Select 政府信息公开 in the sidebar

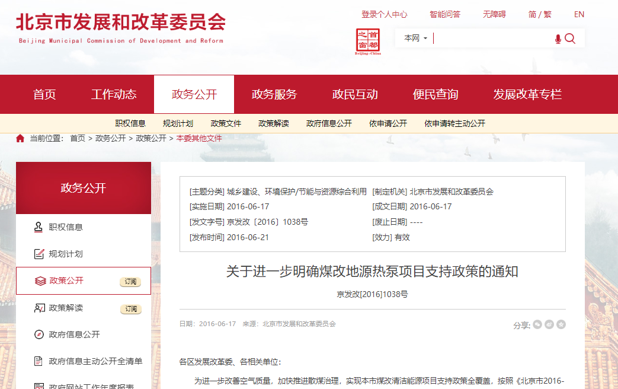coord(74,334)
